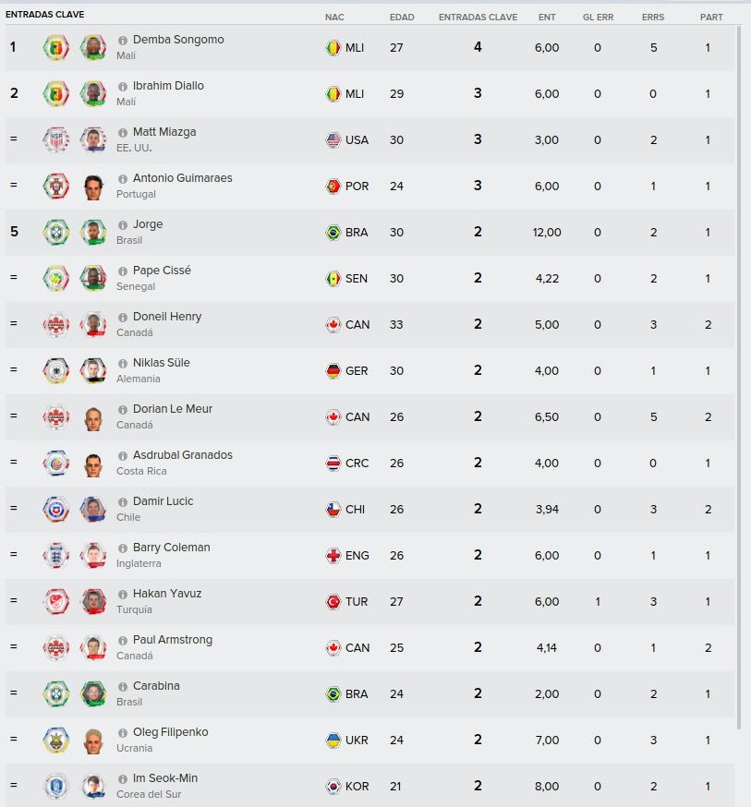The height and width of the screenshot is (807, 751).
Task: Open the Costa Rica badge for Asdrubal Granados
Action: [55, 463]
